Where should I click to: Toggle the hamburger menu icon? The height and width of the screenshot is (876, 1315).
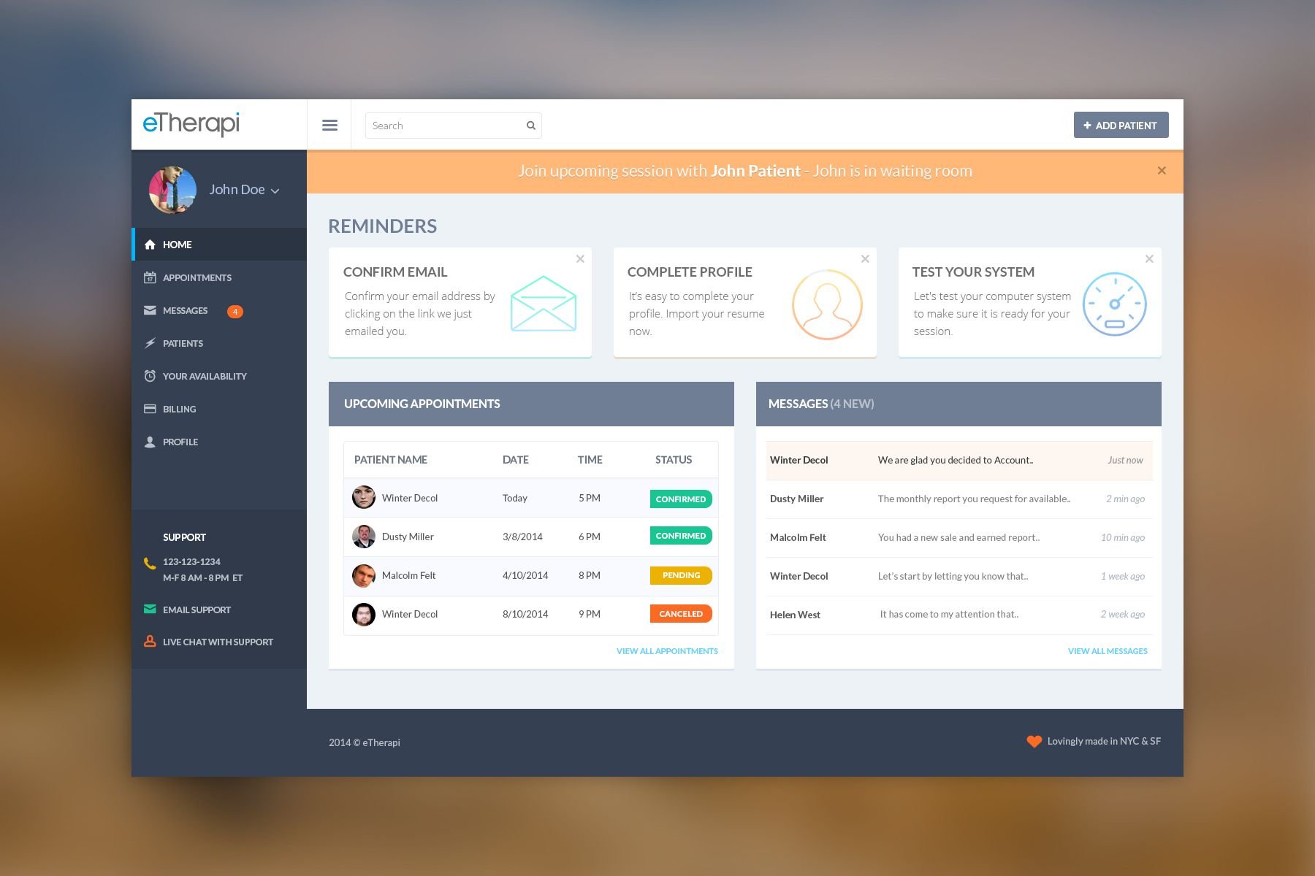coord(329,126)
